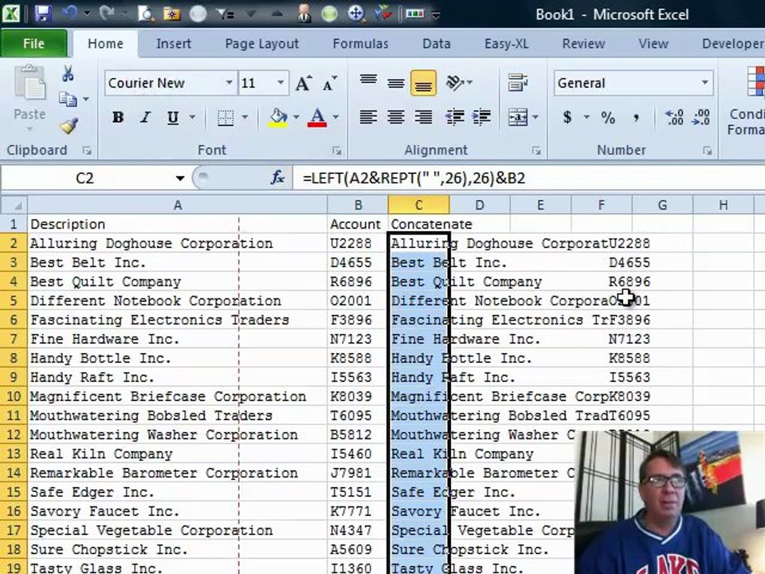The width and height of the screenshot is (765, 574).
Task: Click the Copy icon in Clipboard group
Action: [68, 99]
